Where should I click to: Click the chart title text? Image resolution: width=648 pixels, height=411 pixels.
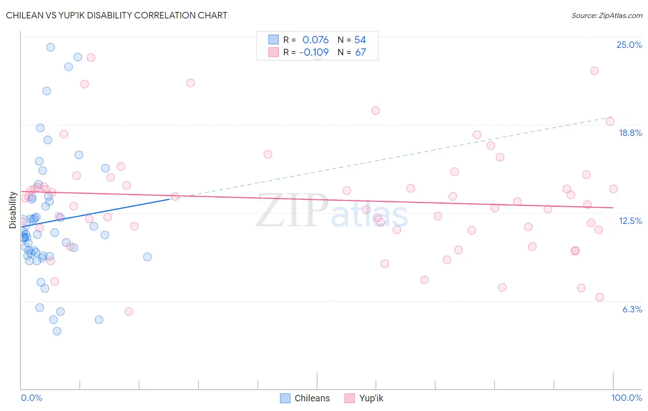(x=117, y=15)
